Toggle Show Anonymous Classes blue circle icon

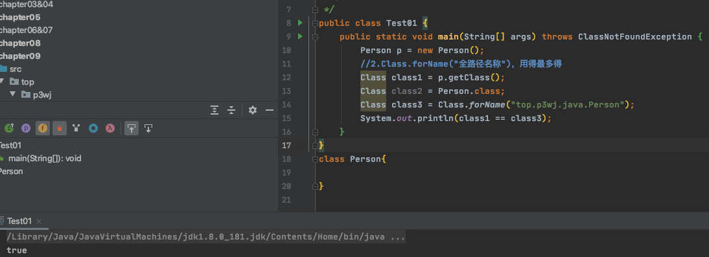click(x=93, y=128)
